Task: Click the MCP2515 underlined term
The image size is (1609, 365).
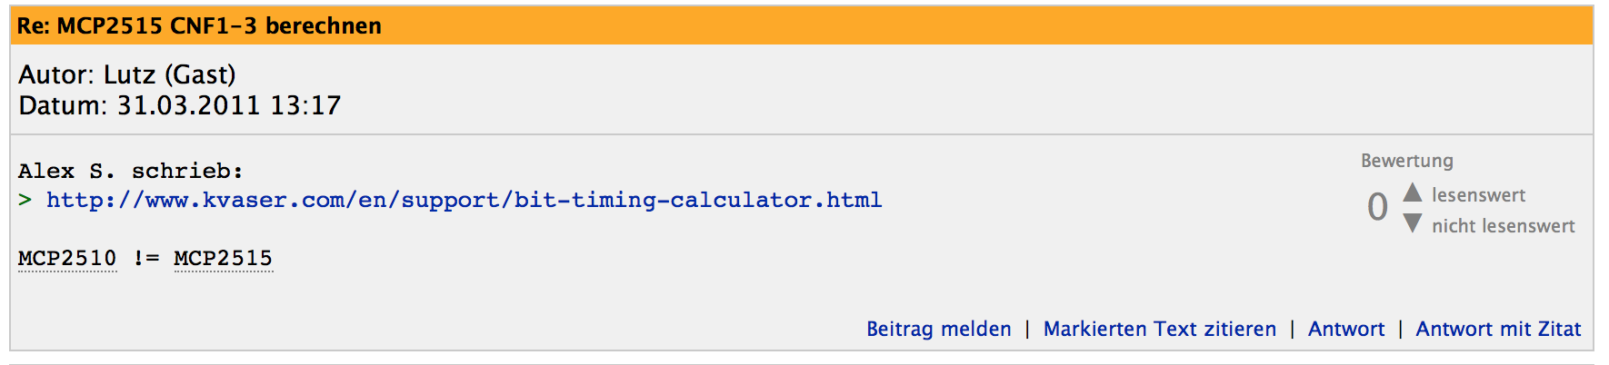Action: tap(224, 259)
